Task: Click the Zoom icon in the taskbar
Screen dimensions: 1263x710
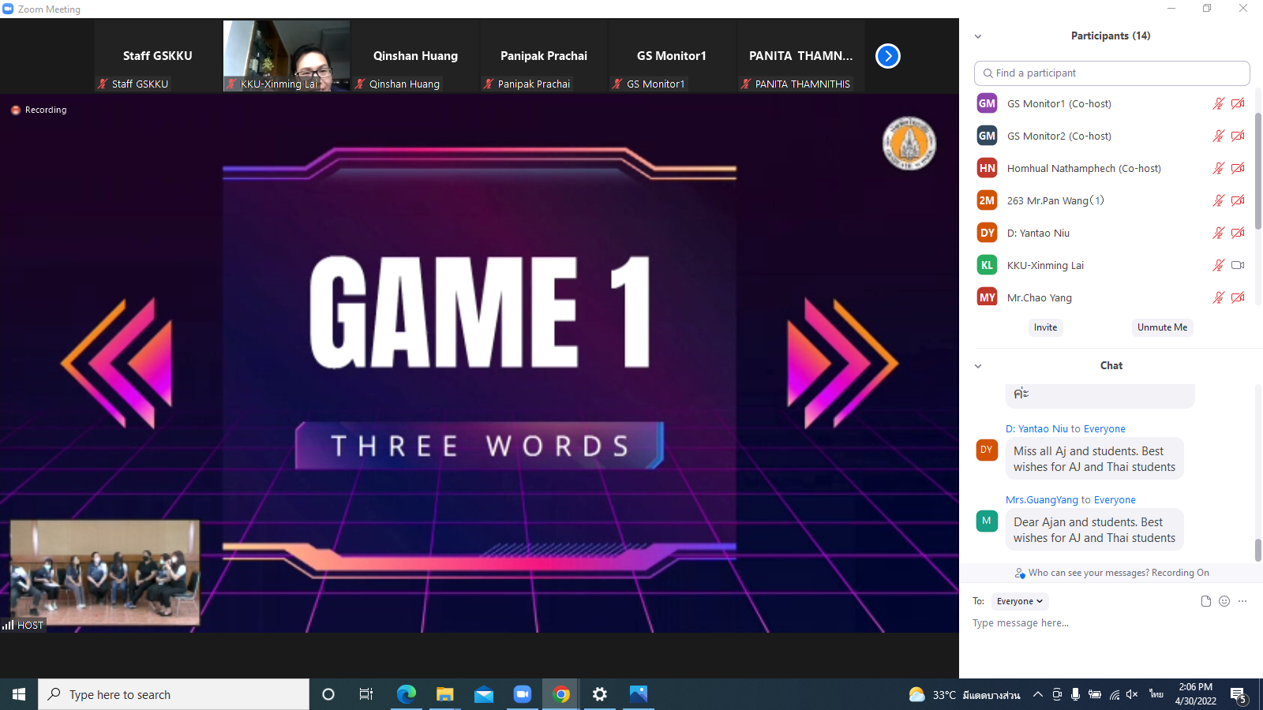Action: [x=523, y=694]
